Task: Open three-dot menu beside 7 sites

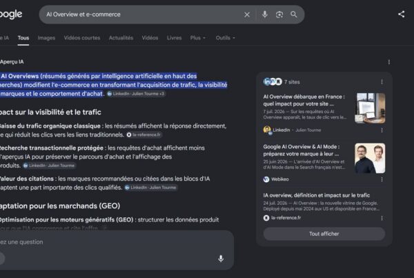Action: click(x=382, y=82)
